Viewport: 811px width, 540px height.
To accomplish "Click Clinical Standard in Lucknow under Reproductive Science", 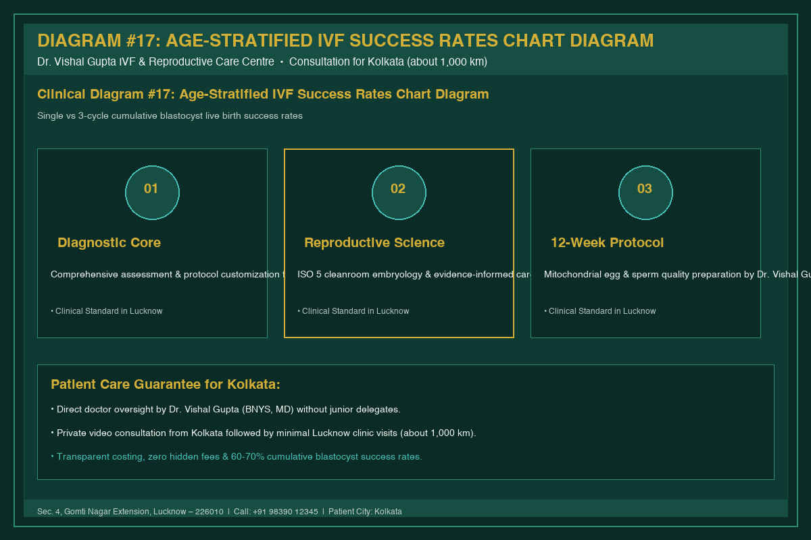I will coord(353,311).
